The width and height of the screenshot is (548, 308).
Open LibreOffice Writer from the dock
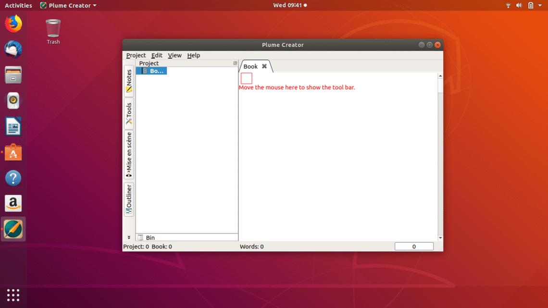[13, 126]
